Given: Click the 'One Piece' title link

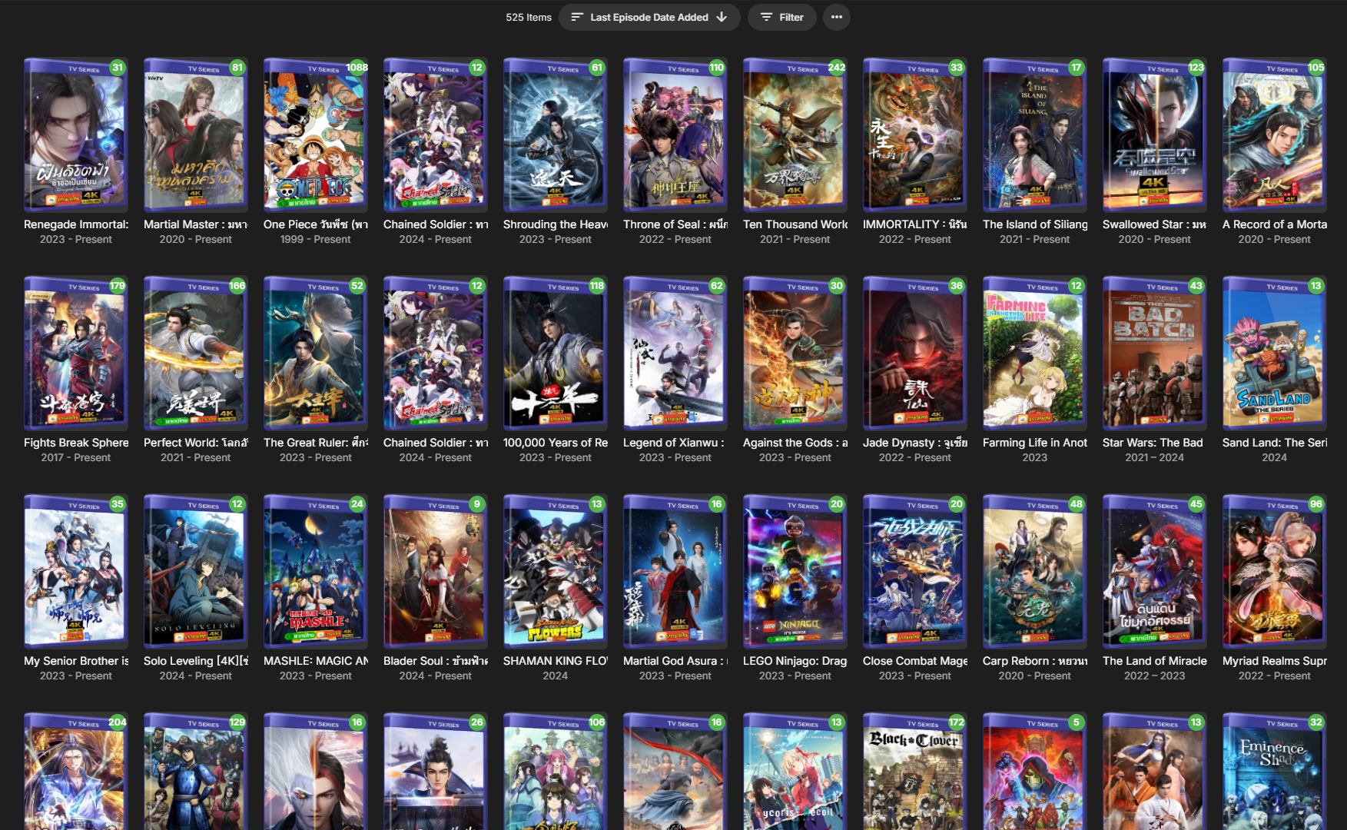Looking at the screenshot, I should (316, 224).
